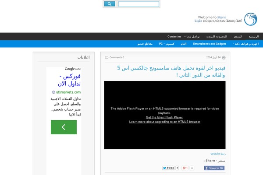Click the Google ads label
This screenshot has height=175, width=263.
(x=73, y=69)
